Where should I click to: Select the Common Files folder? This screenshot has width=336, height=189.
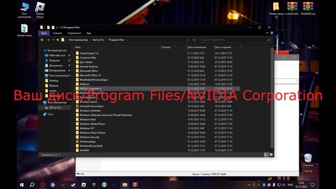coord(88,58)
